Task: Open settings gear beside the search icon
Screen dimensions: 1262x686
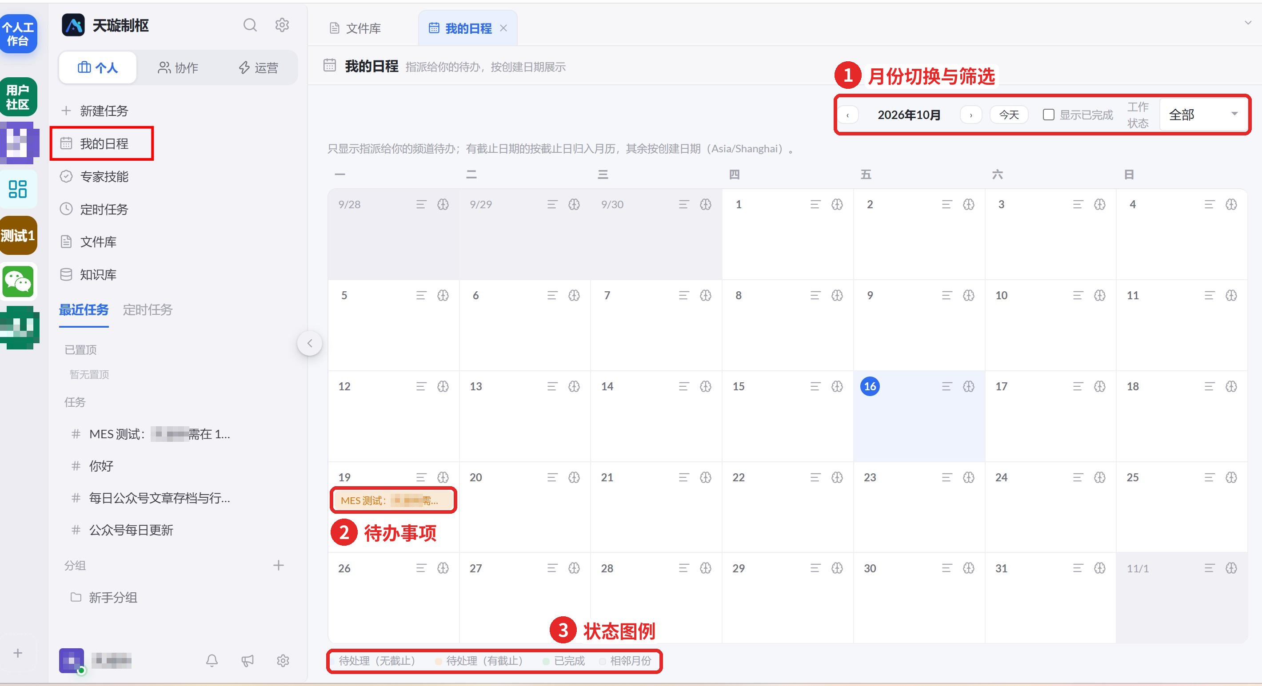Action: click(282, 25)
